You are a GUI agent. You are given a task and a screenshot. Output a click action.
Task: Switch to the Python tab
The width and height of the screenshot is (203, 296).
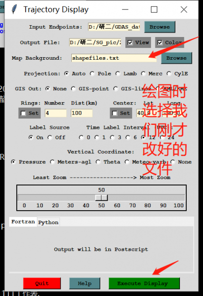48,222
